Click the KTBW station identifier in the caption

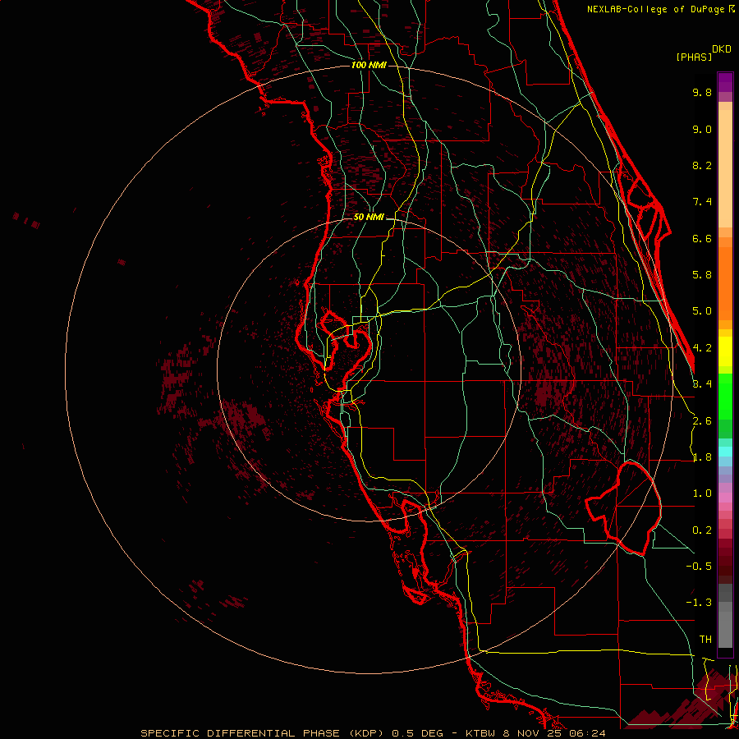coord(480,733)
